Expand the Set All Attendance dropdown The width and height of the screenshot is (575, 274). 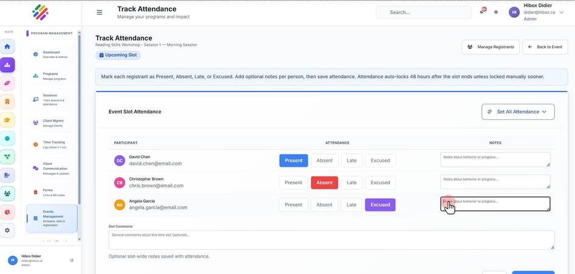[518, 112]
